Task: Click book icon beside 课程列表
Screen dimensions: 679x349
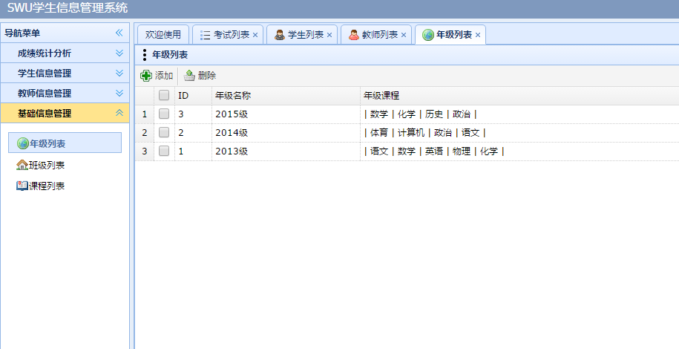Action: point(22,186)
